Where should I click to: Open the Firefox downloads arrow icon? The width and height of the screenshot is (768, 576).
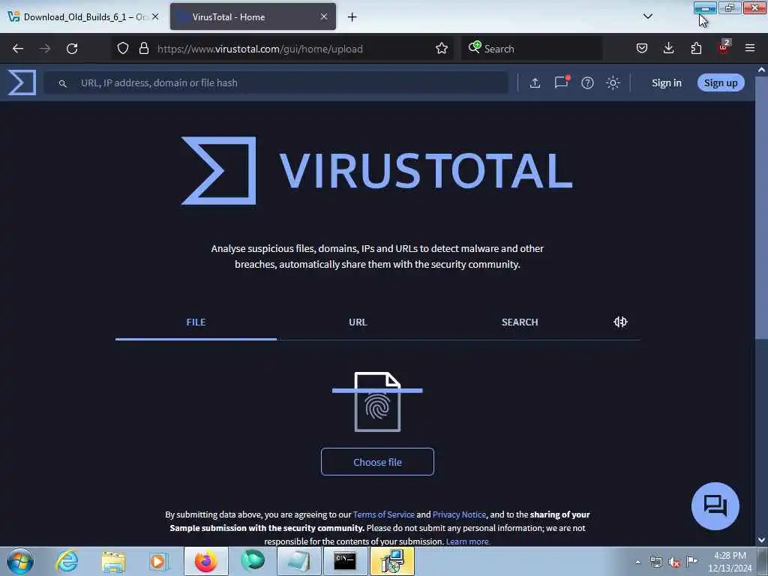coord(668,48)
